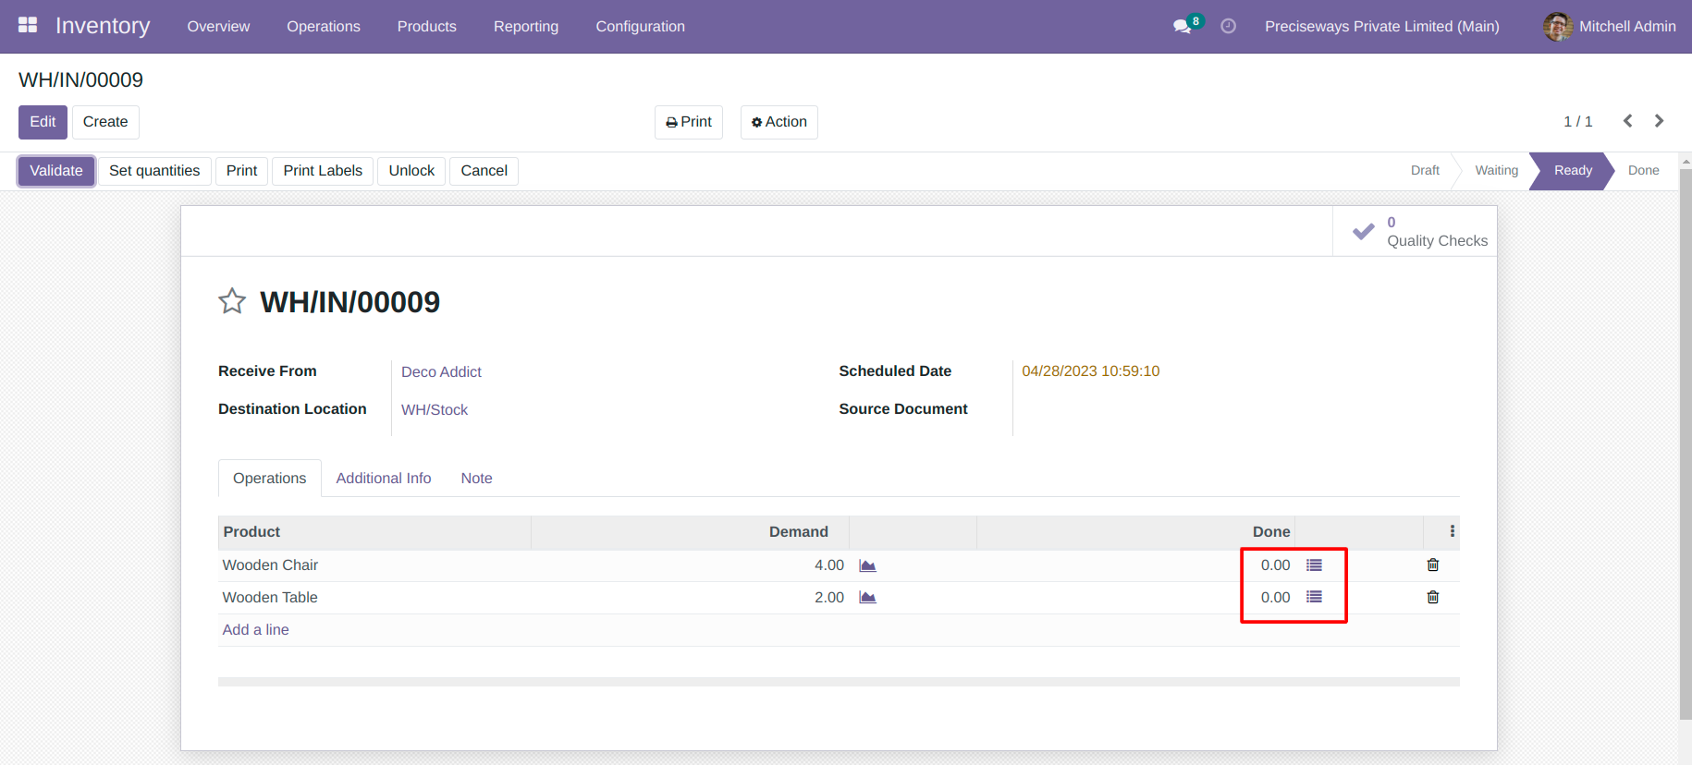Open the activities clock icon
This screenshot has height=765, width=1692.
[1228, 27]
